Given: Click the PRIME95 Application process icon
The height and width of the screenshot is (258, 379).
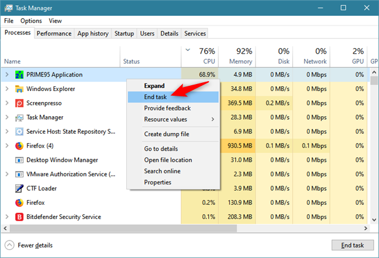Looking at the screenshot, I should pyautogui.click(x=19, y=75).
